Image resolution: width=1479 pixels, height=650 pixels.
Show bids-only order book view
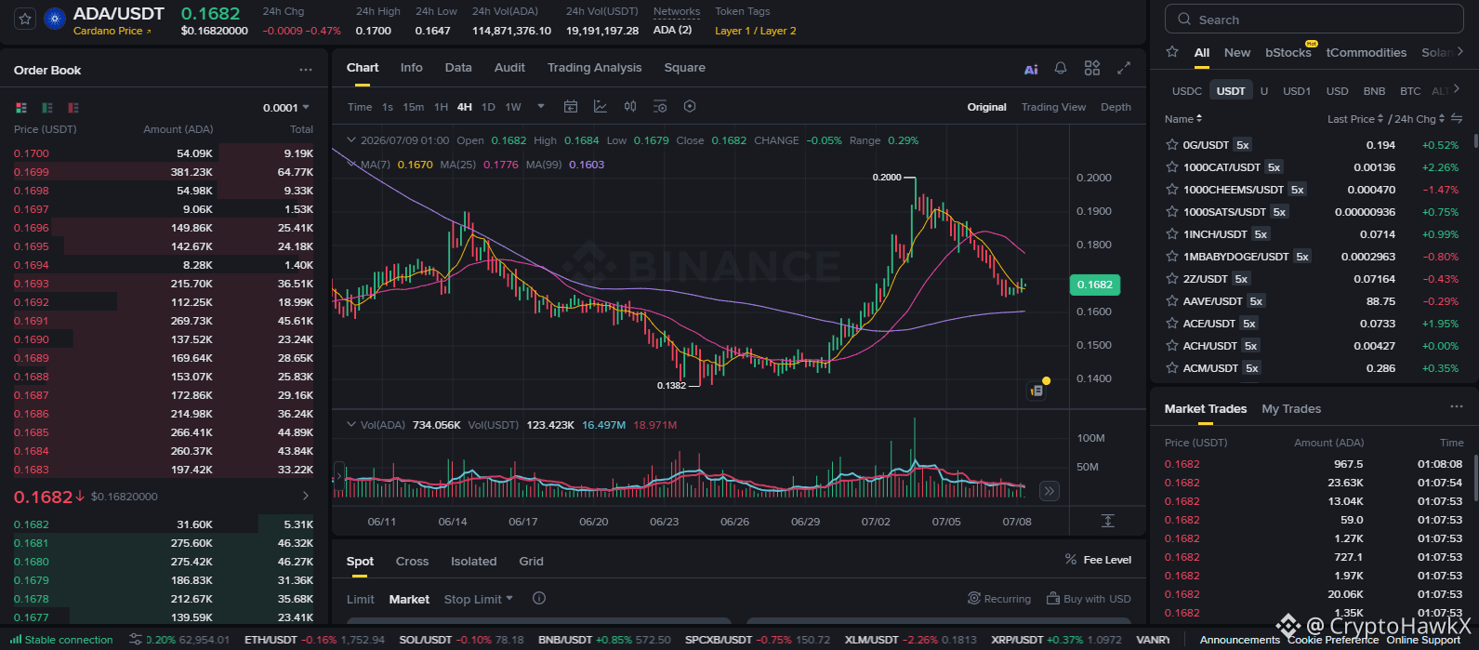pos(47,108)
